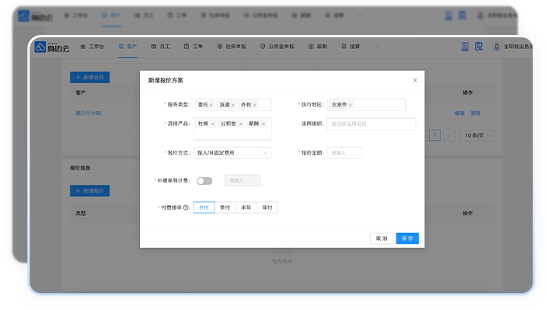Open the 10条/页 page size dropdown
548x310 pixels.
click(477, 135)
